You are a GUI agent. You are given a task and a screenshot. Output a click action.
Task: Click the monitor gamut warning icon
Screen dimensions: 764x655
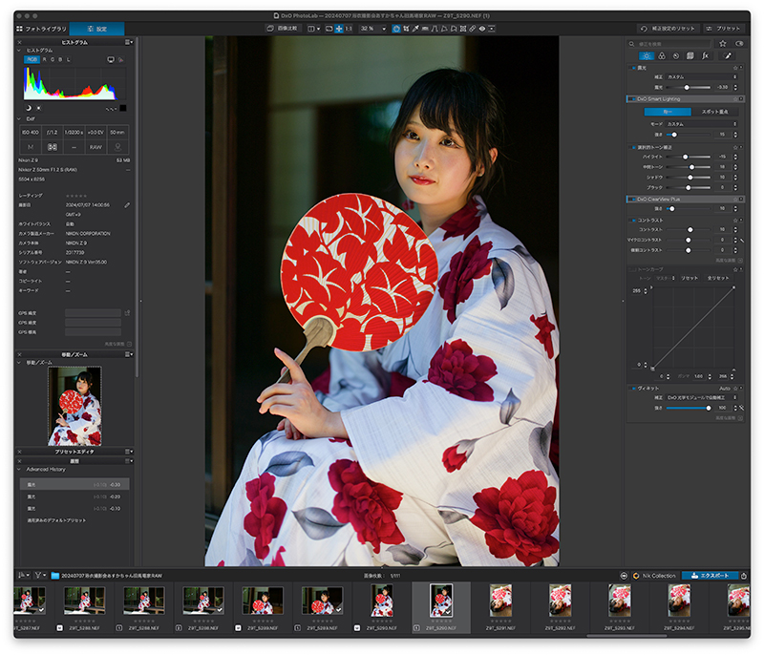coord(111,60)
